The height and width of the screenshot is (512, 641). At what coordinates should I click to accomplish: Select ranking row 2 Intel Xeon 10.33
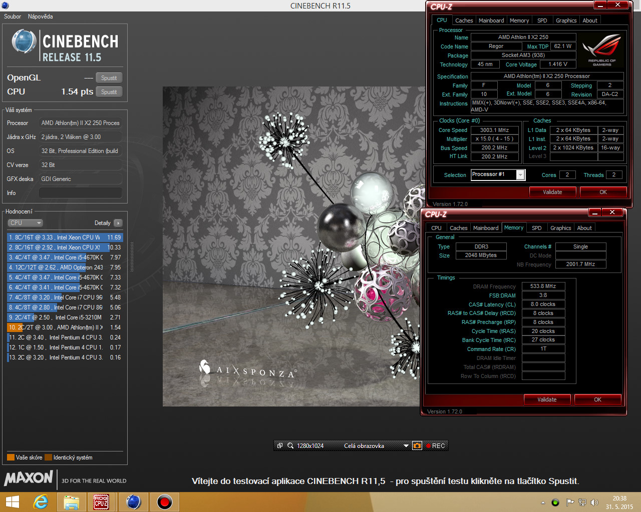tap(65, 247)
